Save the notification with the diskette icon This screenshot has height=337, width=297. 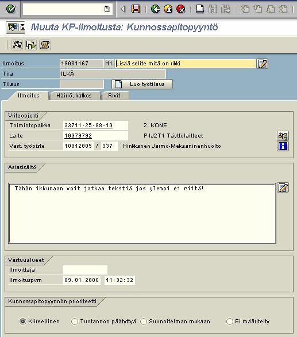[x=136, y=9]
